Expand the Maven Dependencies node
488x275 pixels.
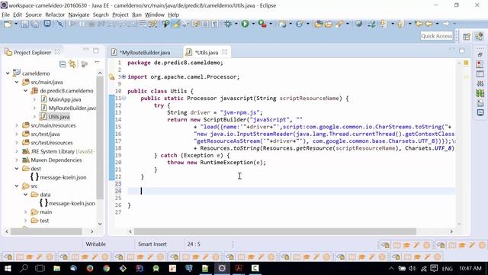[x=17, y=160]
